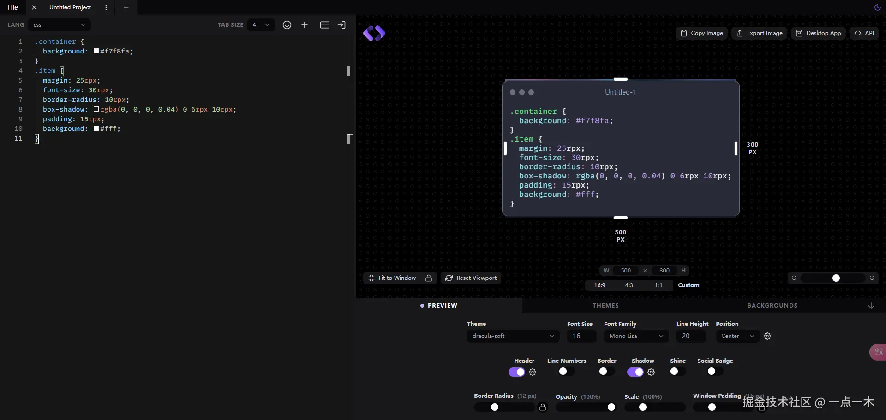Click the #f7f8fa color swatch in editor
This screenshot has width=886, height=420.
(96, 51)
